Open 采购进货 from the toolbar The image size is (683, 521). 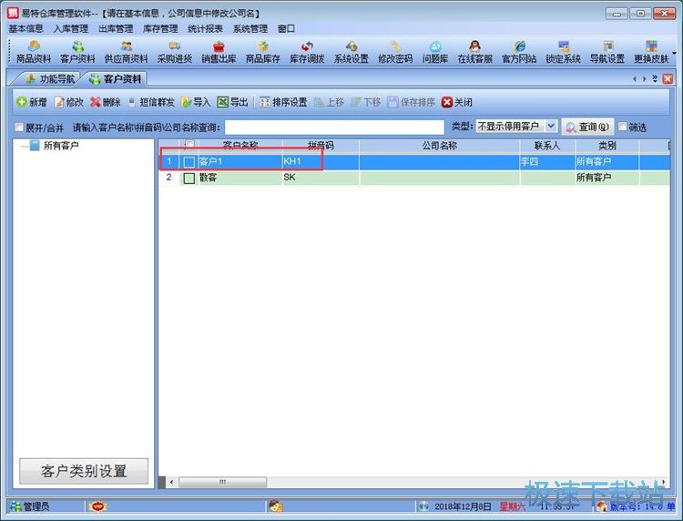point(175,52)
